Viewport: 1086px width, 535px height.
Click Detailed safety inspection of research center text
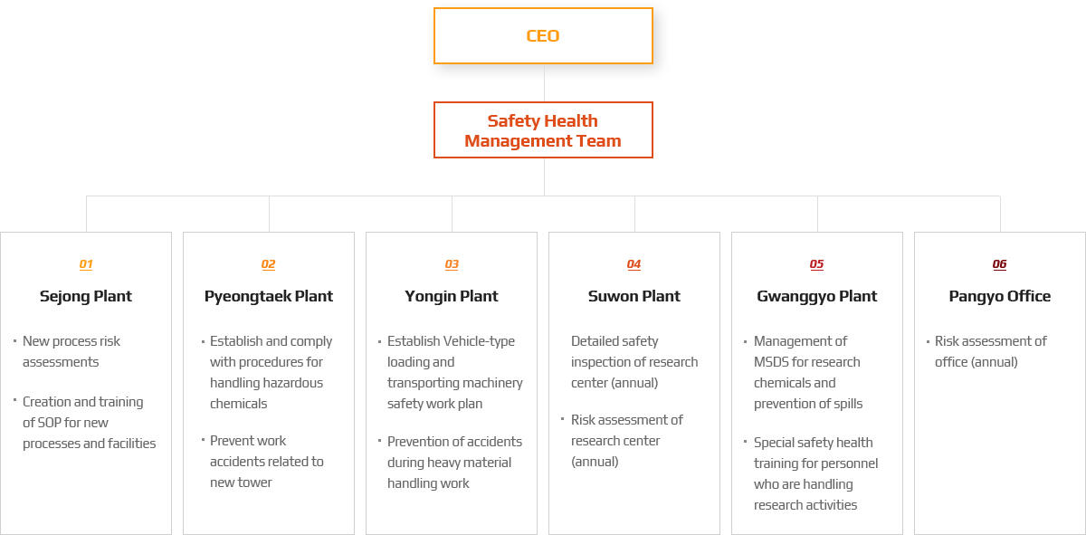(634, 362)
